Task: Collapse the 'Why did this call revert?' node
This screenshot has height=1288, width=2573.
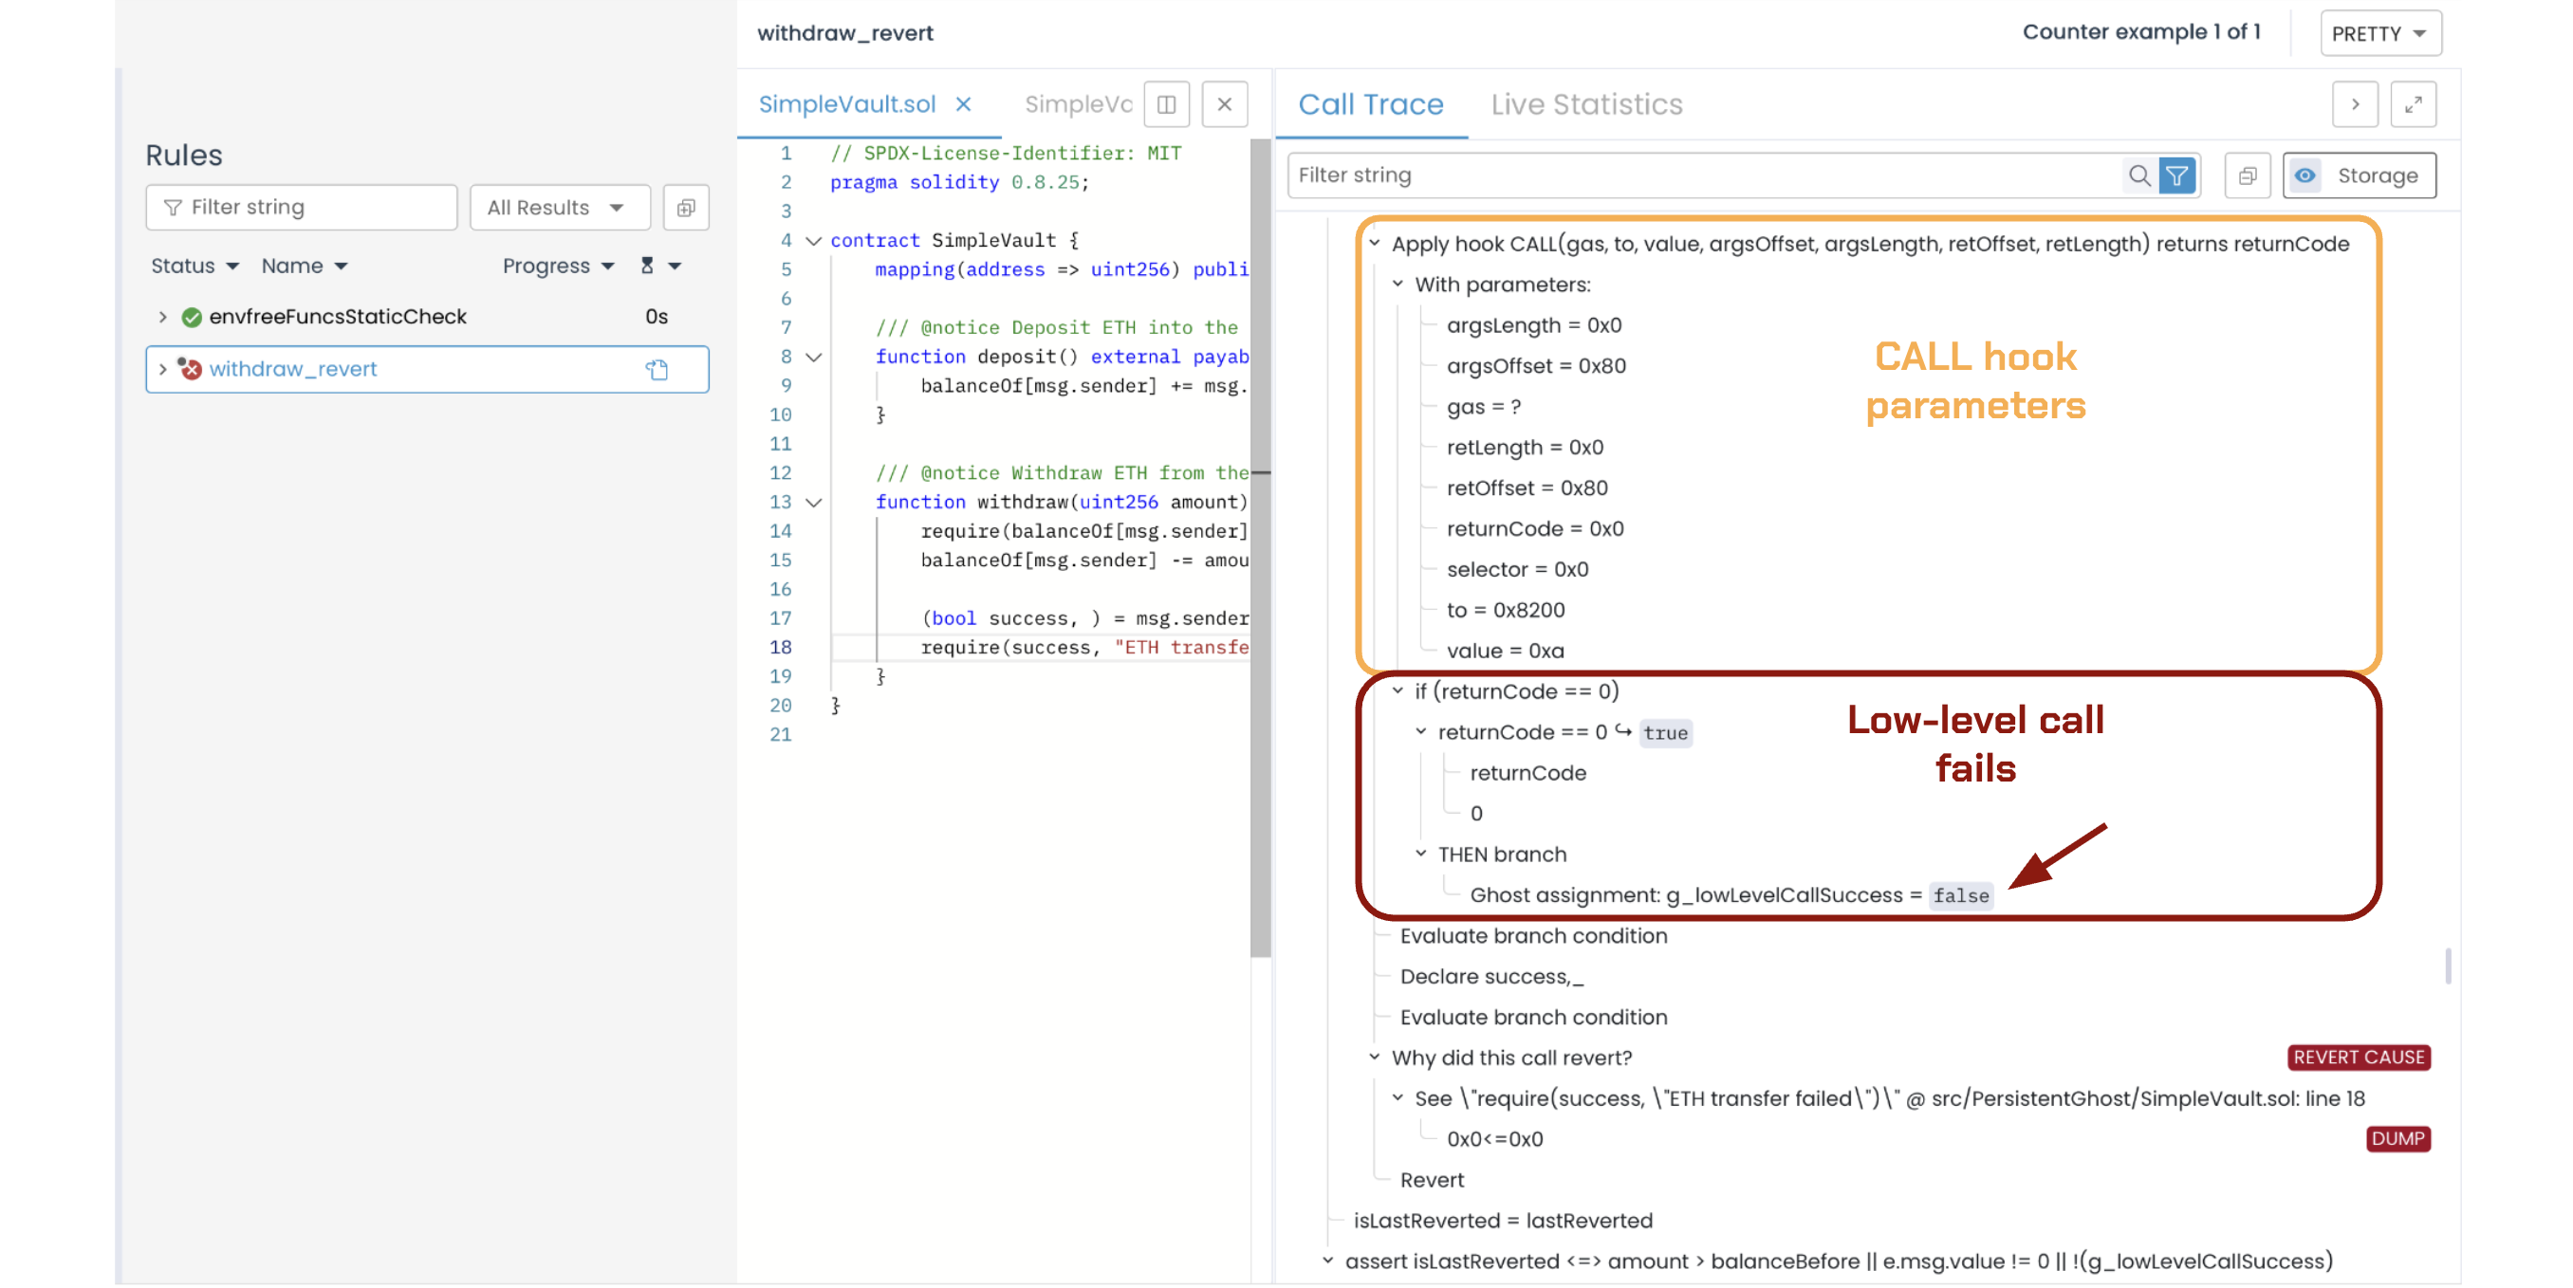Action: tap(1374, 1058)
